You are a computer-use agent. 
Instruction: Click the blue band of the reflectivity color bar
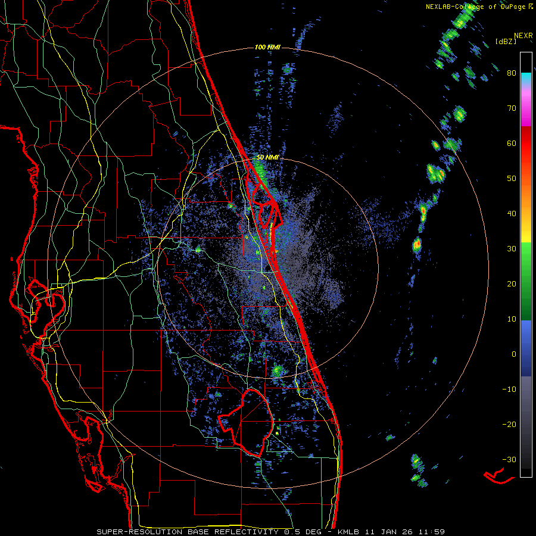(526, 348)
